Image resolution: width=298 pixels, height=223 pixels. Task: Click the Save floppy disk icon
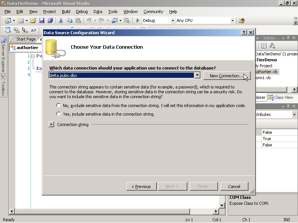[x=42, y=20]
